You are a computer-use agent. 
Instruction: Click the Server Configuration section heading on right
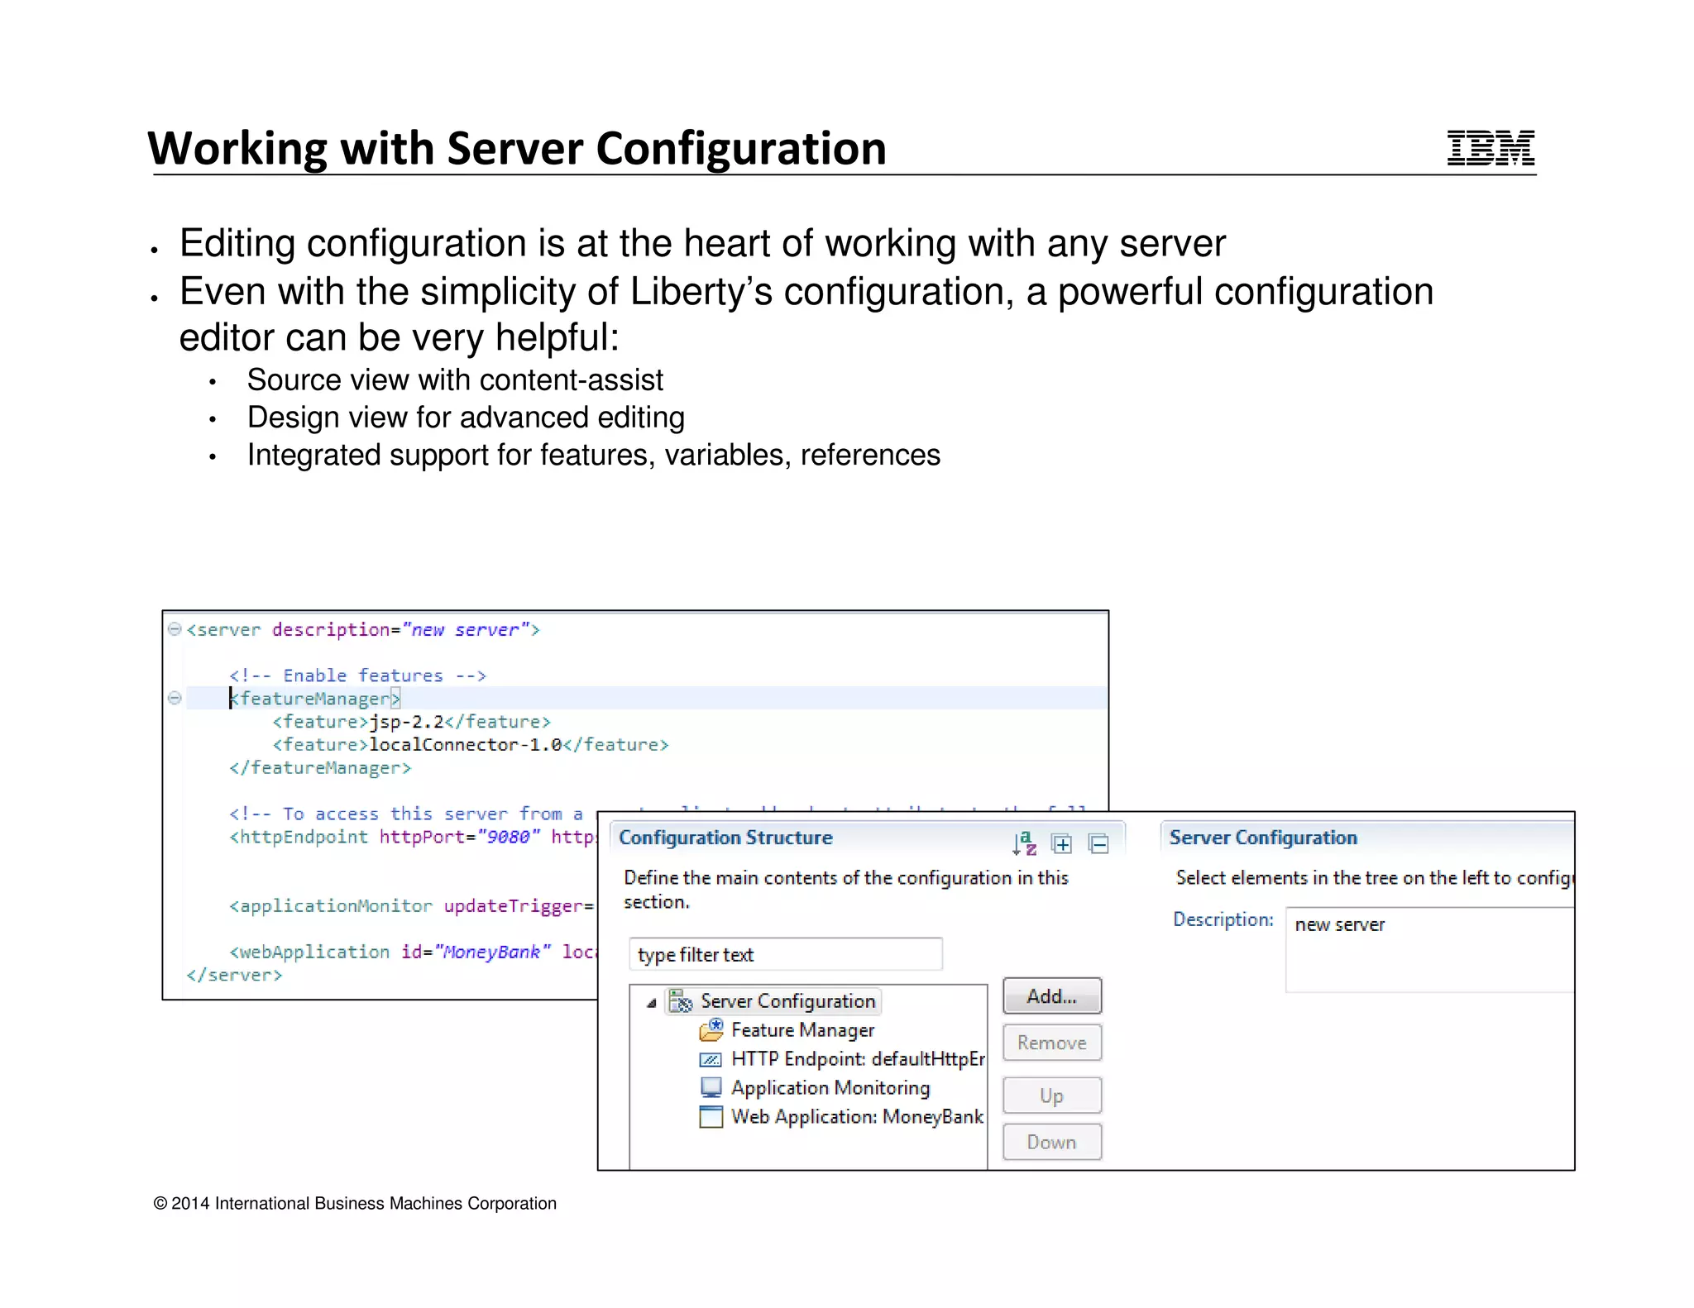pyautogui.click(x=1263, y=838)
